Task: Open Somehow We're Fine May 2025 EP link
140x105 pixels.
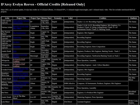Action: point(21,74)
